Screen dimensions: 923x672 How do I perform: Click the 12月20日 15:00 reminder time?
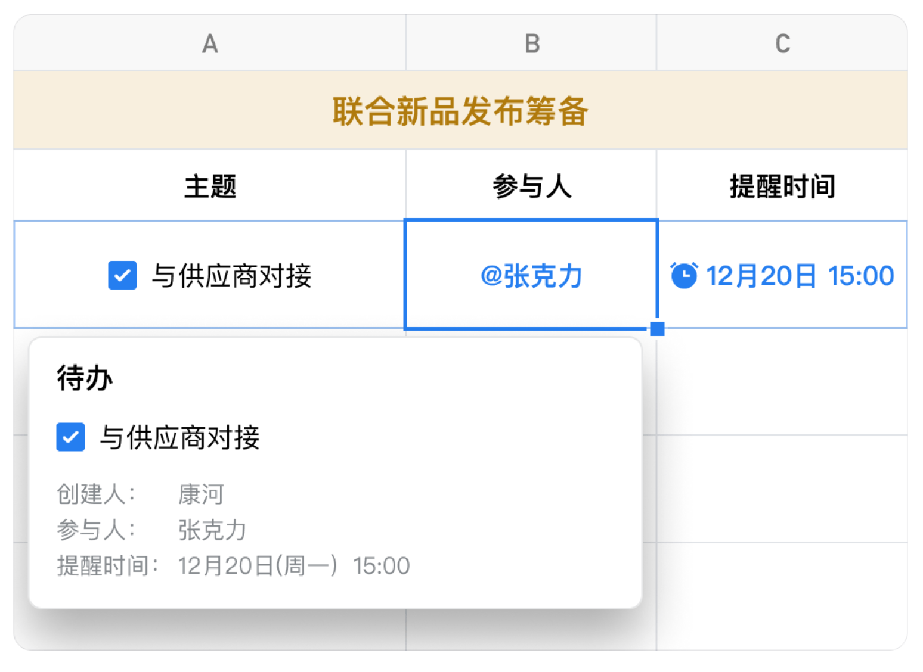pyautogui.click(x=800, y=276)
